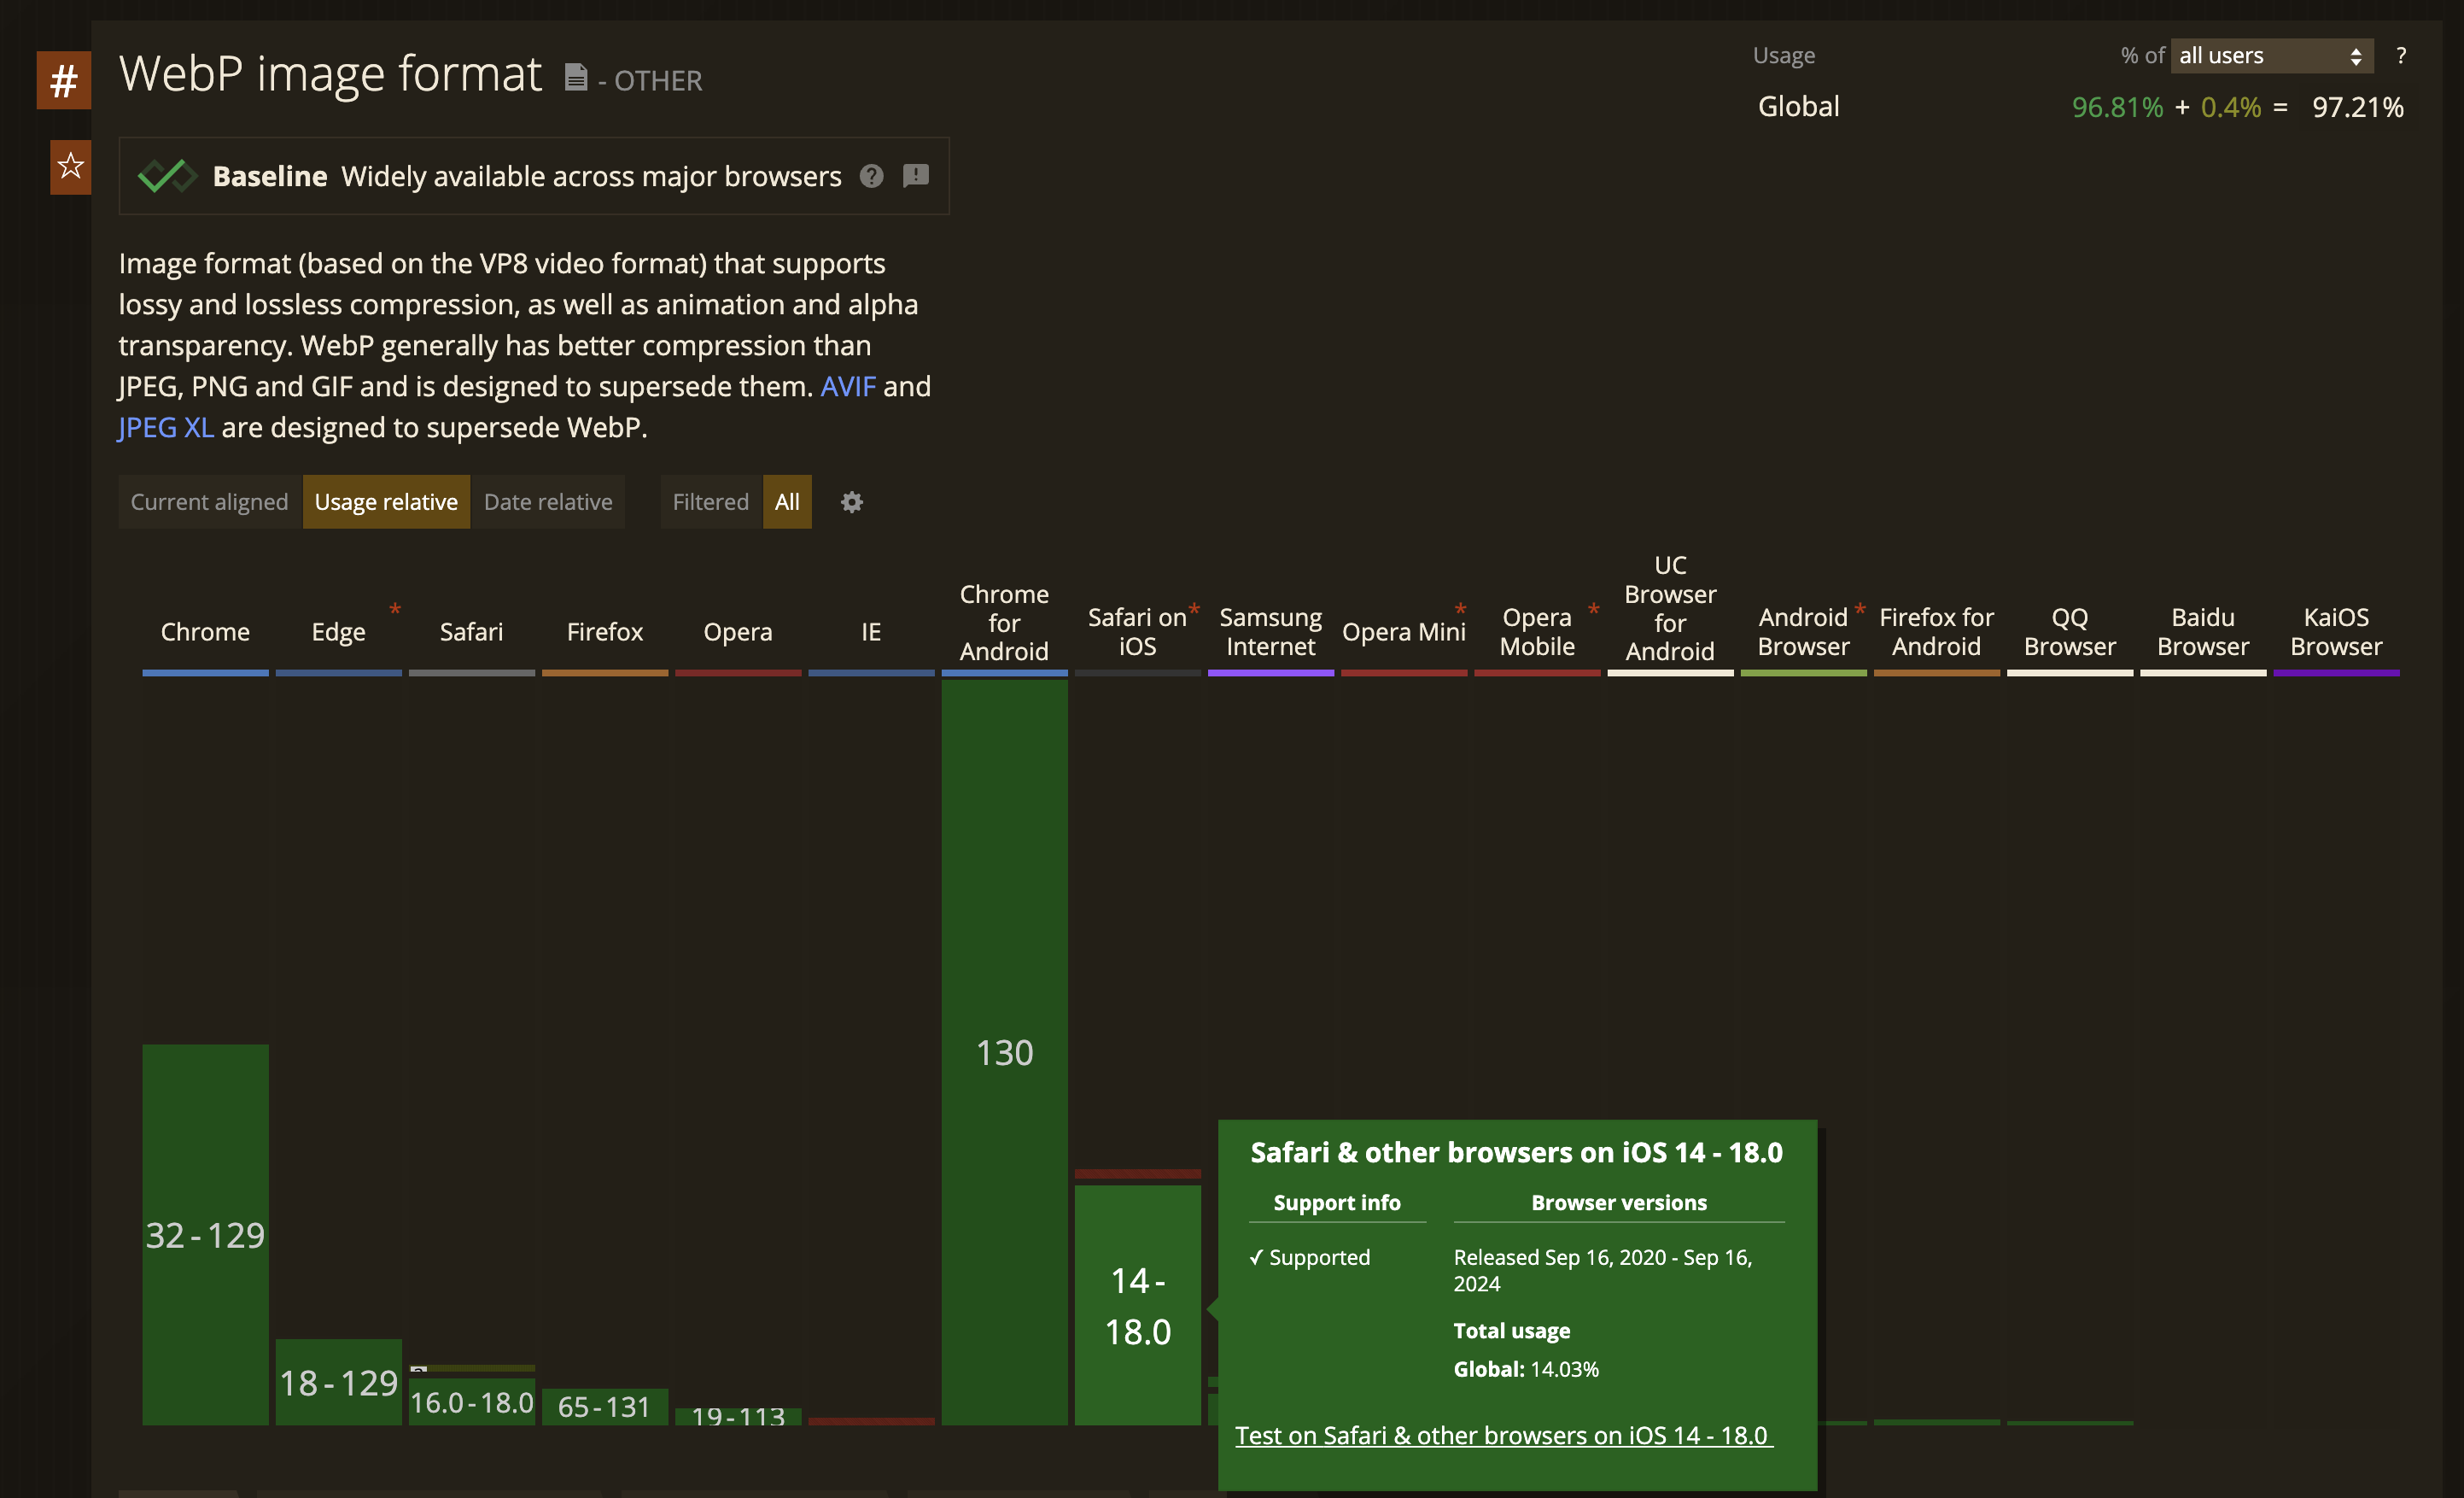2464x1498 pixels.
Task: Show Filtered browsers only
Action: [x=710, y=502]
